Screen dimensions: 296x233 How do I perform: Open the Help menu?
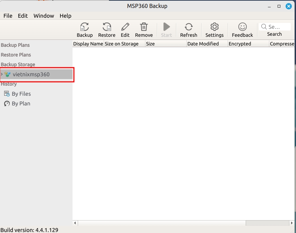[66, 16]
